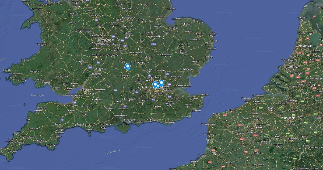Click the blue pin north of Oxford

coord(128,67)
